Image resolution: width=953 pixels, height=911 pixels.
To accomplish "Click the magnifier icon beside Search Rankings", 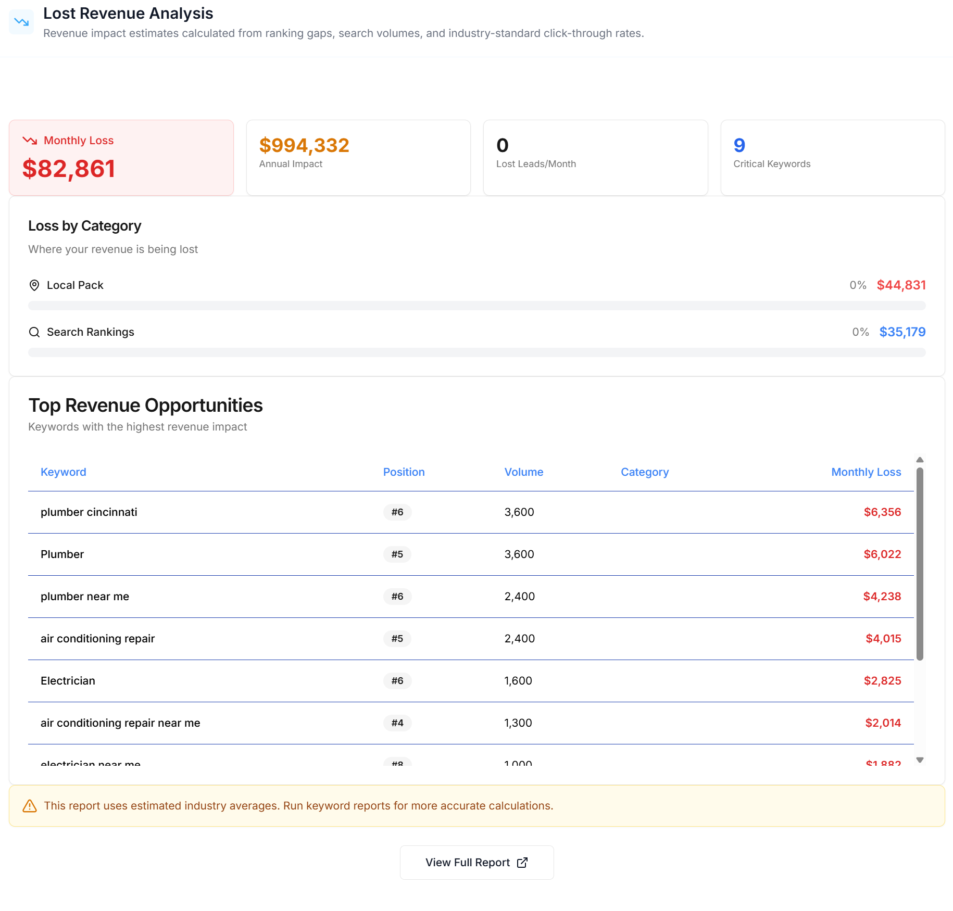I will [x=34, y=332].
